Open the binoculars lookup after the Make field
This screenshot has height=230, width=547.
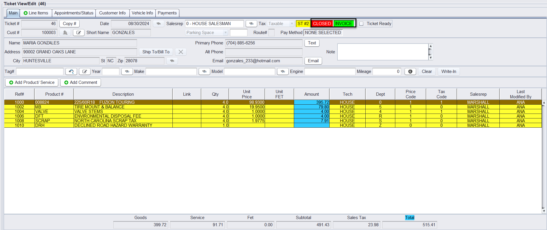[204, 71]
